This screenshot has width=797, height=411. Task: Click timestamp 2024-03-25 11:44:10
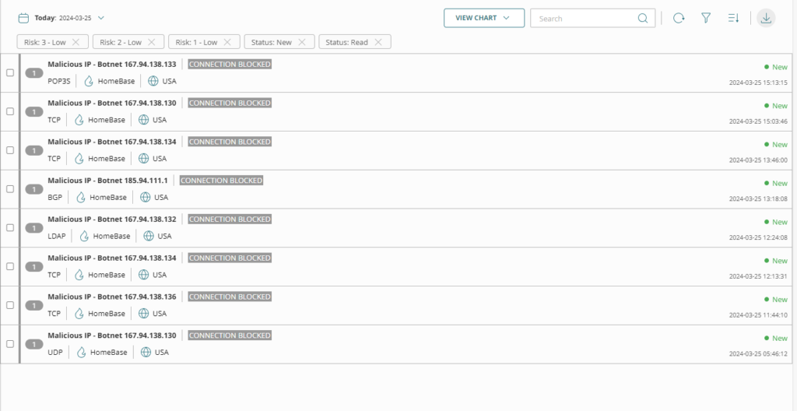[758, 315]
